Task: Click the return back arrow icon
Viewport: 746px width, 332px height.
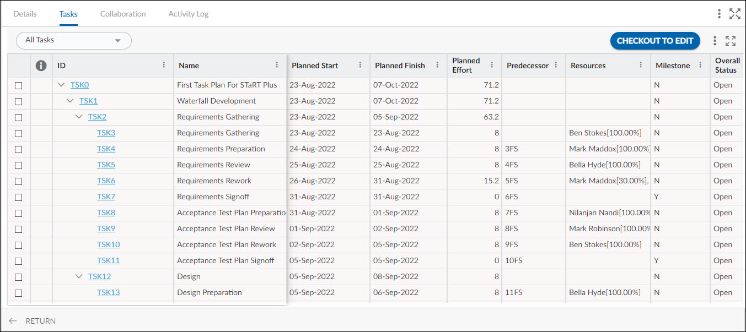Action: coord(13,321)
